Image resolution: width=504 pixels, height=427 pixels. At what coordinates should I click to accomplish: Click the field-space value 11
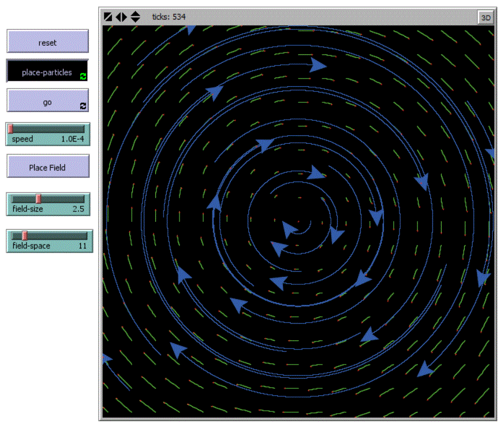83,246
